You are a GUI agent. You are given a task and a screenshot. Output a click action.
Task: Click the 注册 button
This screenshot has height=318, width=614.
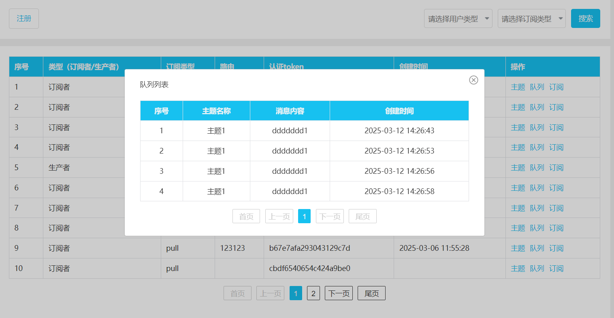point(24,19)
